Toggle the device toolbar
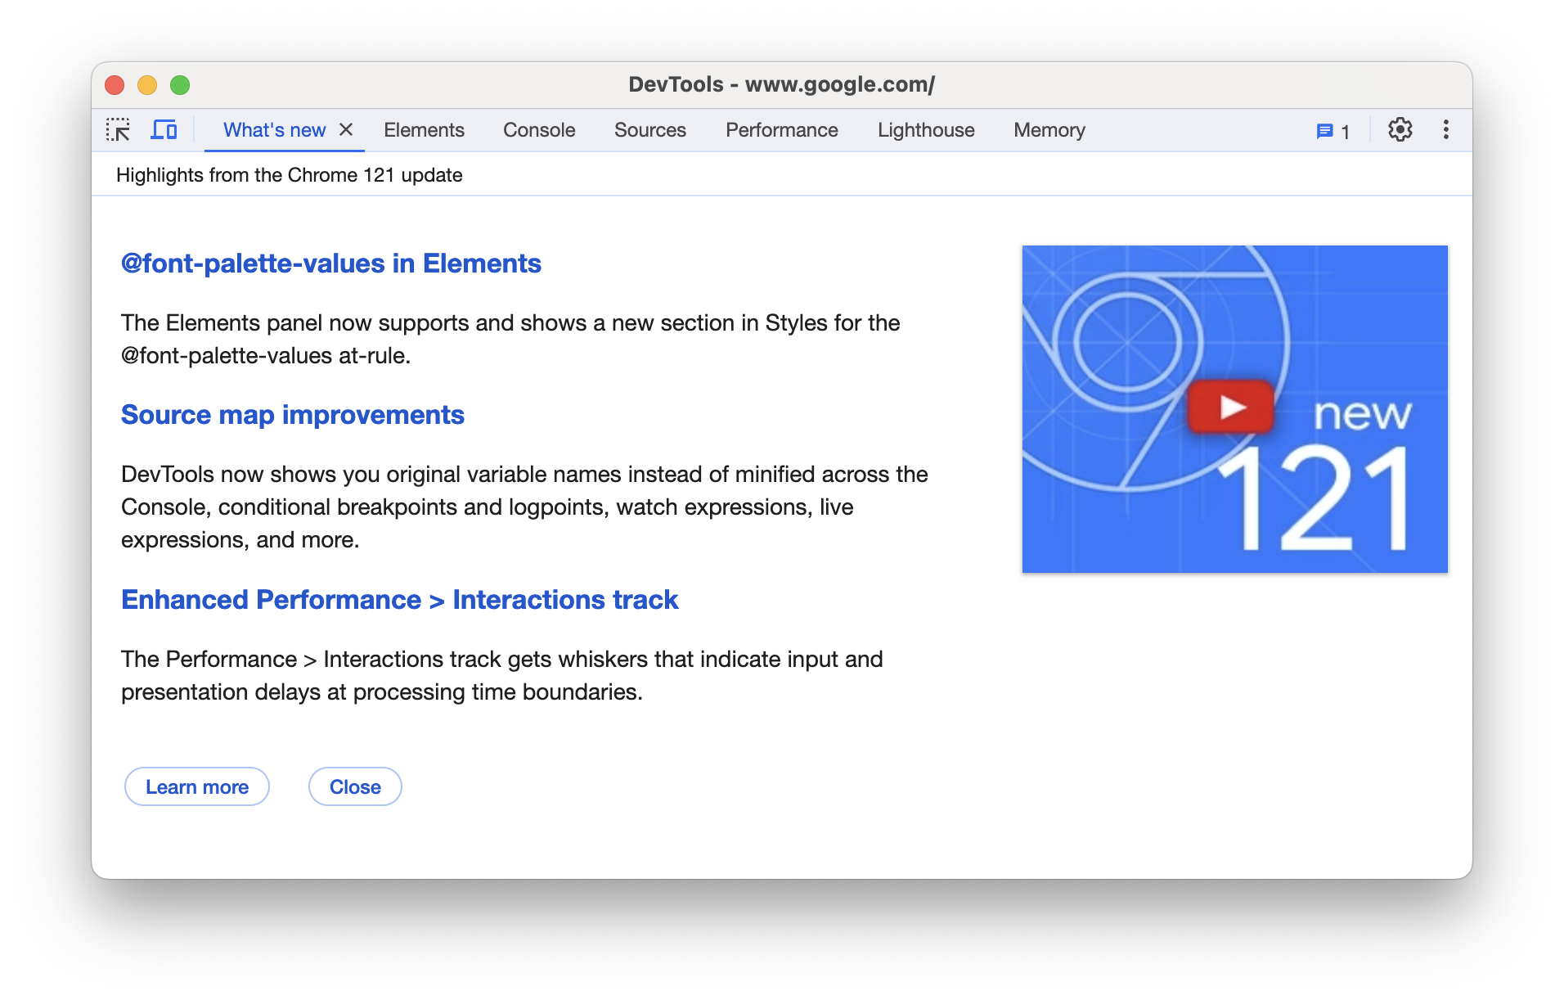Screen dimensions: 1564x1000 coord(164,130)
